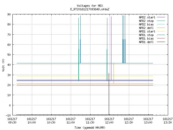This screenshot has height=130, width=173.
Task: Click the black NPD1 defl legend line
Action: (x=161, y=42)
